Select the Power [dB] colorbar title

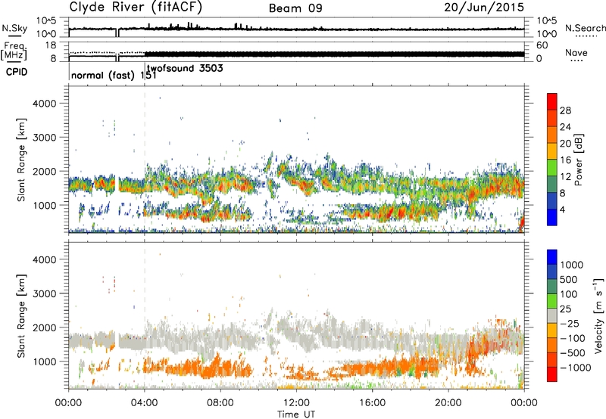tap(579, 160)
